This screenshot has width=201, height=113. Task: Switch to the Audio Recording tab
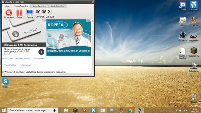[x=58, y=6]
